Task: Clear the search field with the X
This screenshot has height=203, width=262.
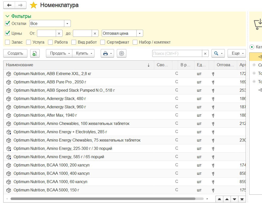Action: (x=205, y=54)
